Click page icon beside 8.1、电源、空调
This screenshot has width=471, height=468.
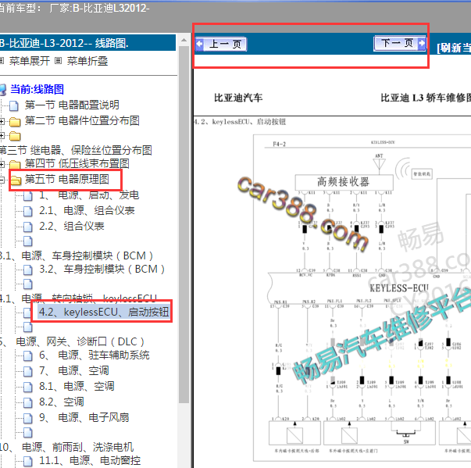28,388
